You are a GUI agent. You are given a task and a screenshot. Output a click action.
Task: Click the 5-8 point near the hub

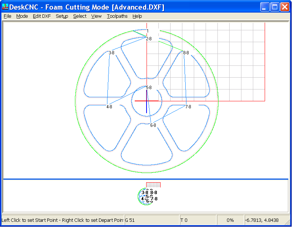(x=149, y=88)
